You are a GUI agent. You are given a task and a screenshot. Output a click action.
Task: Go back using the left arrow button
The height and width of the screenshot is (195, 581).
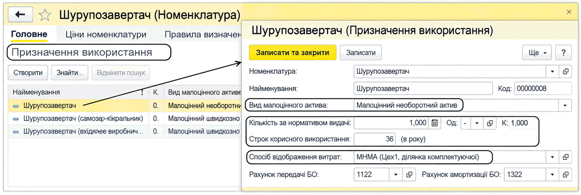click(x=20, y=15)
